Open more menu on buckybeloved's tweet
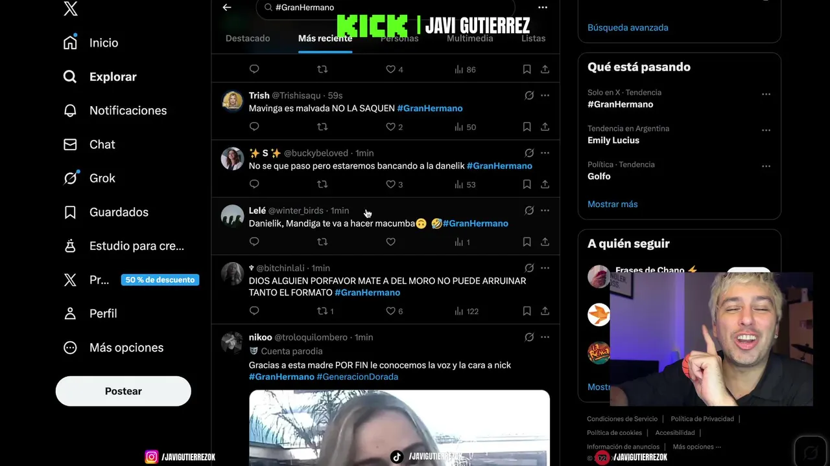 (x=545, y=153)
